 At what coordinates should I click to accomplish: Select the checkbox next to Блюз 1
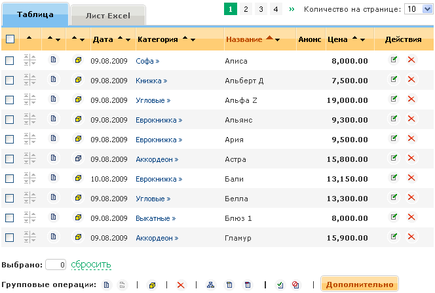tap(10, 218)
